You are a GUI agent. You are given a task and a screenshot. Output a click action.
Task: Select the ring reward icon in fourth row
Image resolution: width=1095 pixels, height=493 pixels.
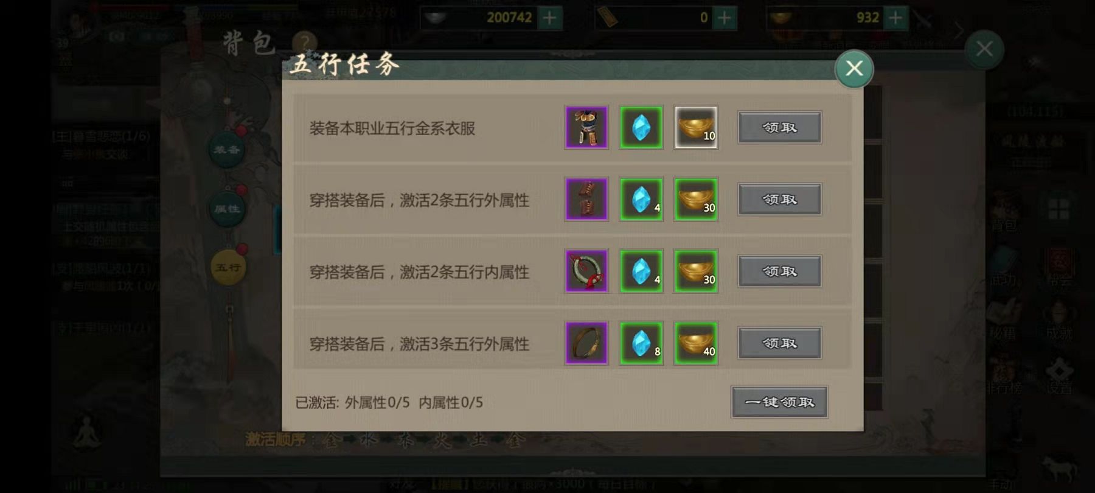coord(586,343)
